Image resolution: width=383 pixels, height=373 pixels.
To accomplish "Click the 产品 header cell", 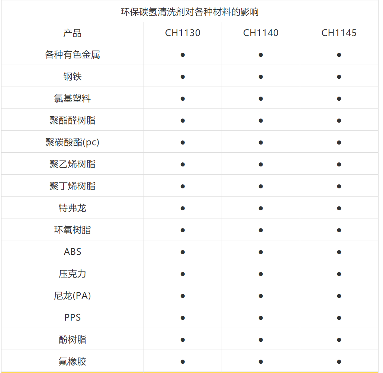I will (x=72, y=33).
